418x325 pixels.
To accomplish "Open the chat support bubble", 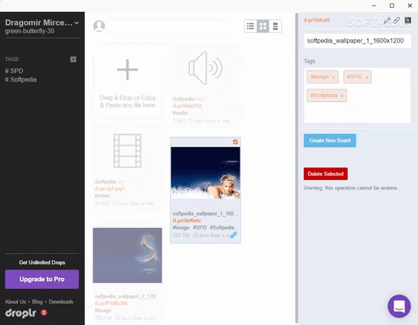I will pyautogui.click(x=399, y=306).
